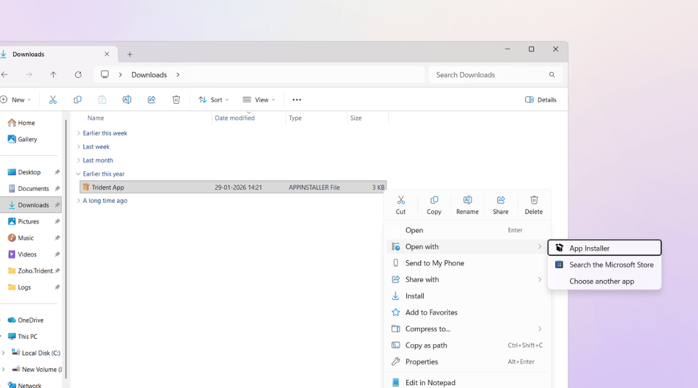Viewport: 698px width, 388px height.
Task: Open the Compress to... submenu
Action: click(x=469, y=329)
